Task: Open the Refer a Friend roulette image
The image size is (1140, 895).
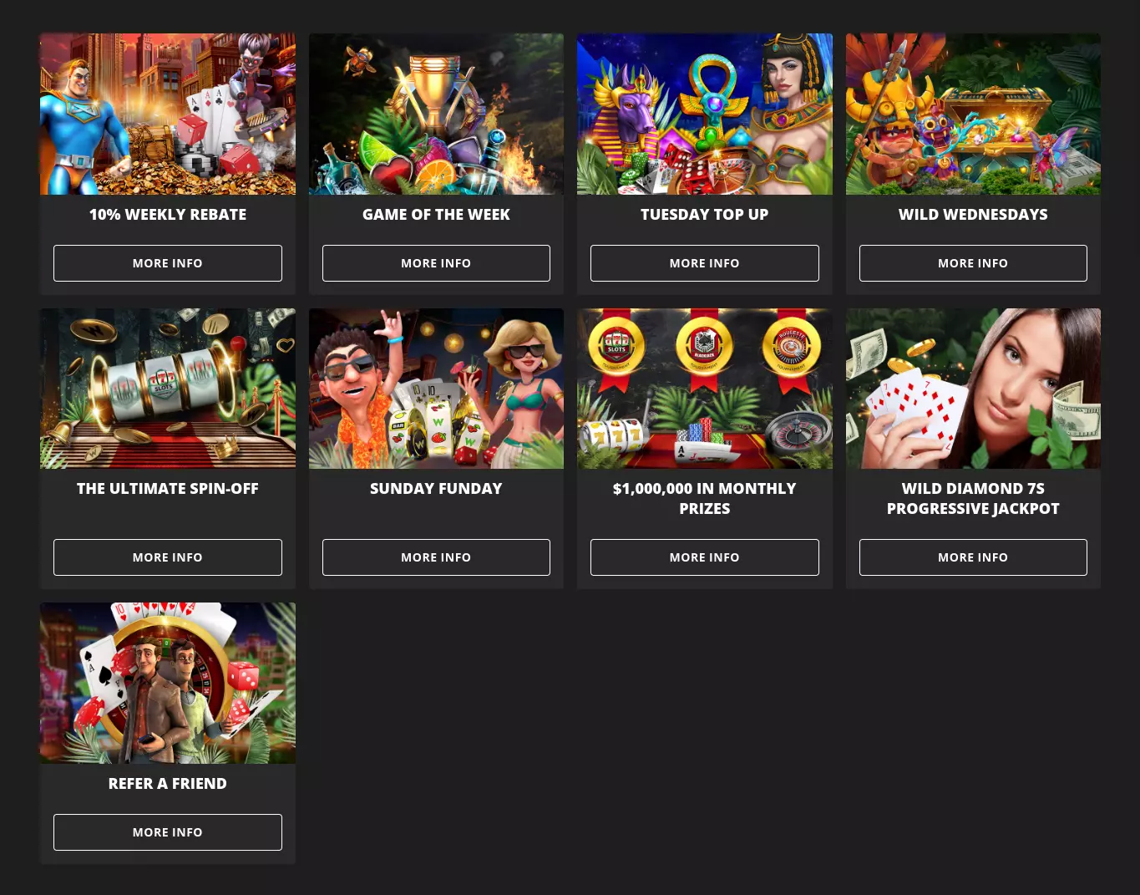Action: coord(167,683)
